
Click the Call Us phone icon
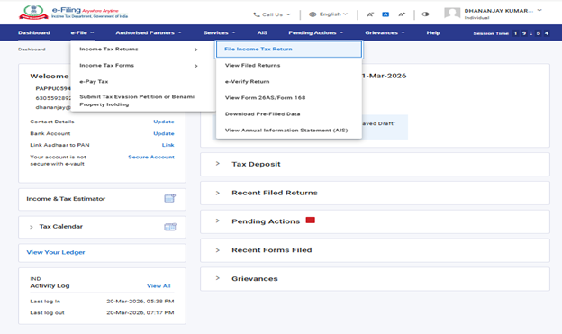point(257,14)
